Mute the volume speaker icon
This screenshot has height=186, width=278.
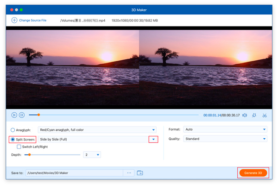(244, 115)
